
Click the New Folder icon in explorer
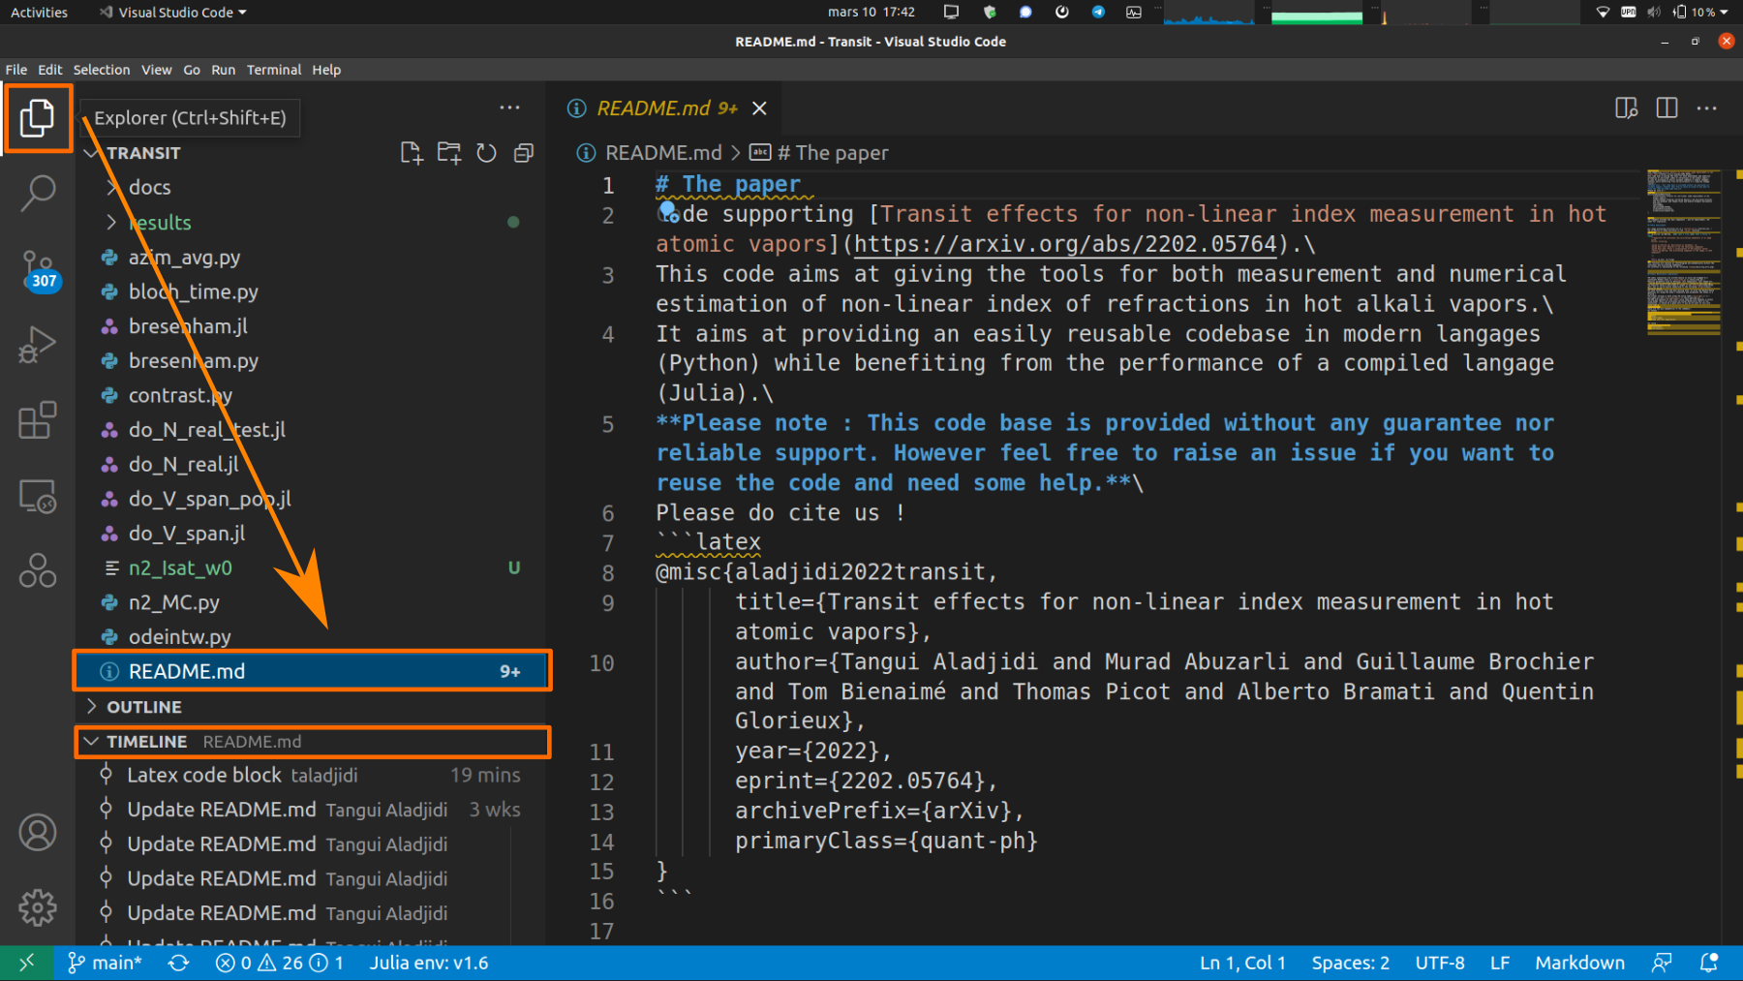pyautogui.click(x=448, y=153)
